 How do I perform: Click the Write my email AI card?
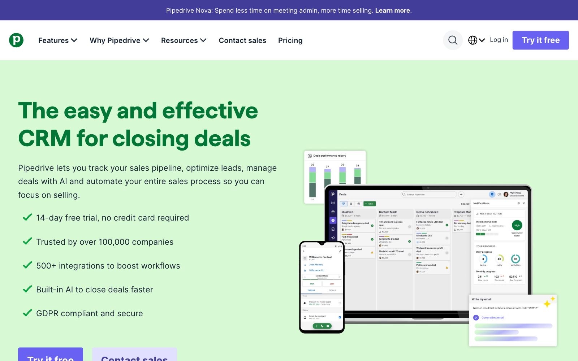click(513, 320)
